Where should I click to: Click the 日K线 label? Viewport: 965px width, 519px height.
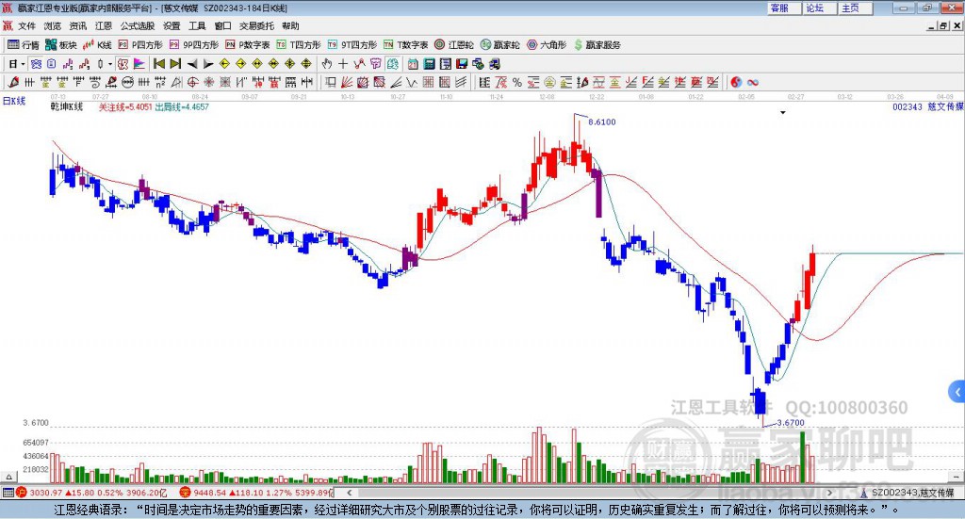14,101
